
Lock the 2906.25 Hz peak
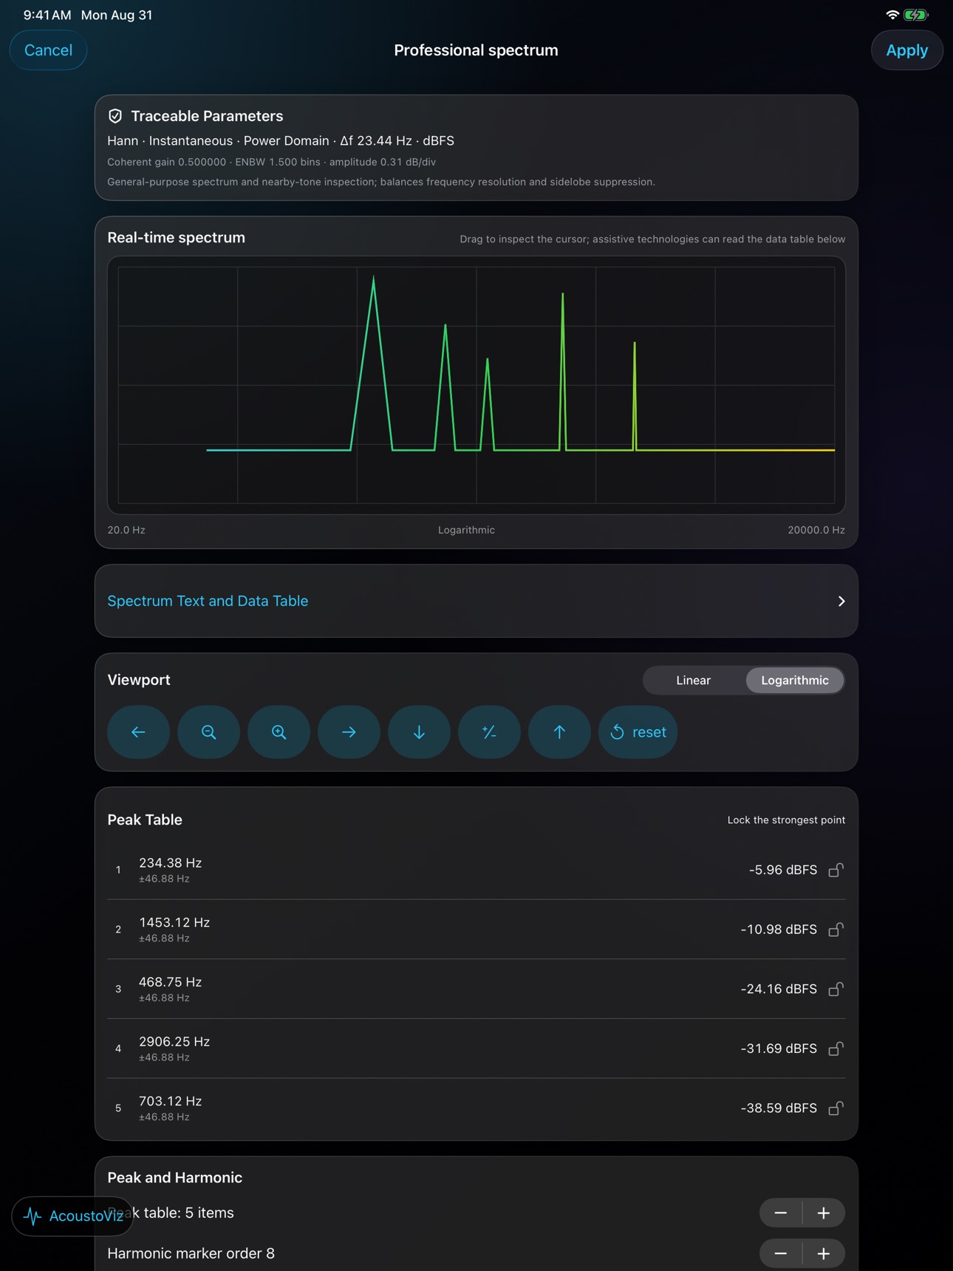click(836, 1049)
